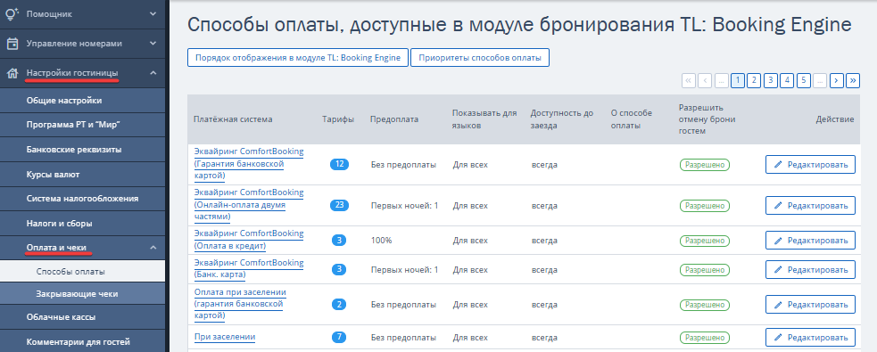Click the tariff badge showing 2
Image resolution: width=877 pixels, height=352 pixels.
(x=339, y=305)
